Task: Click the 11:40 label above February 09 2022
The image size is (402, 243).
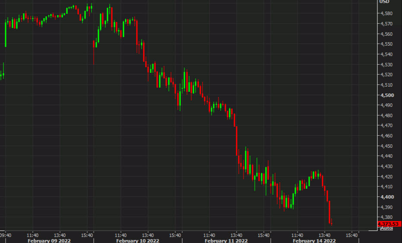Action: 32,235
